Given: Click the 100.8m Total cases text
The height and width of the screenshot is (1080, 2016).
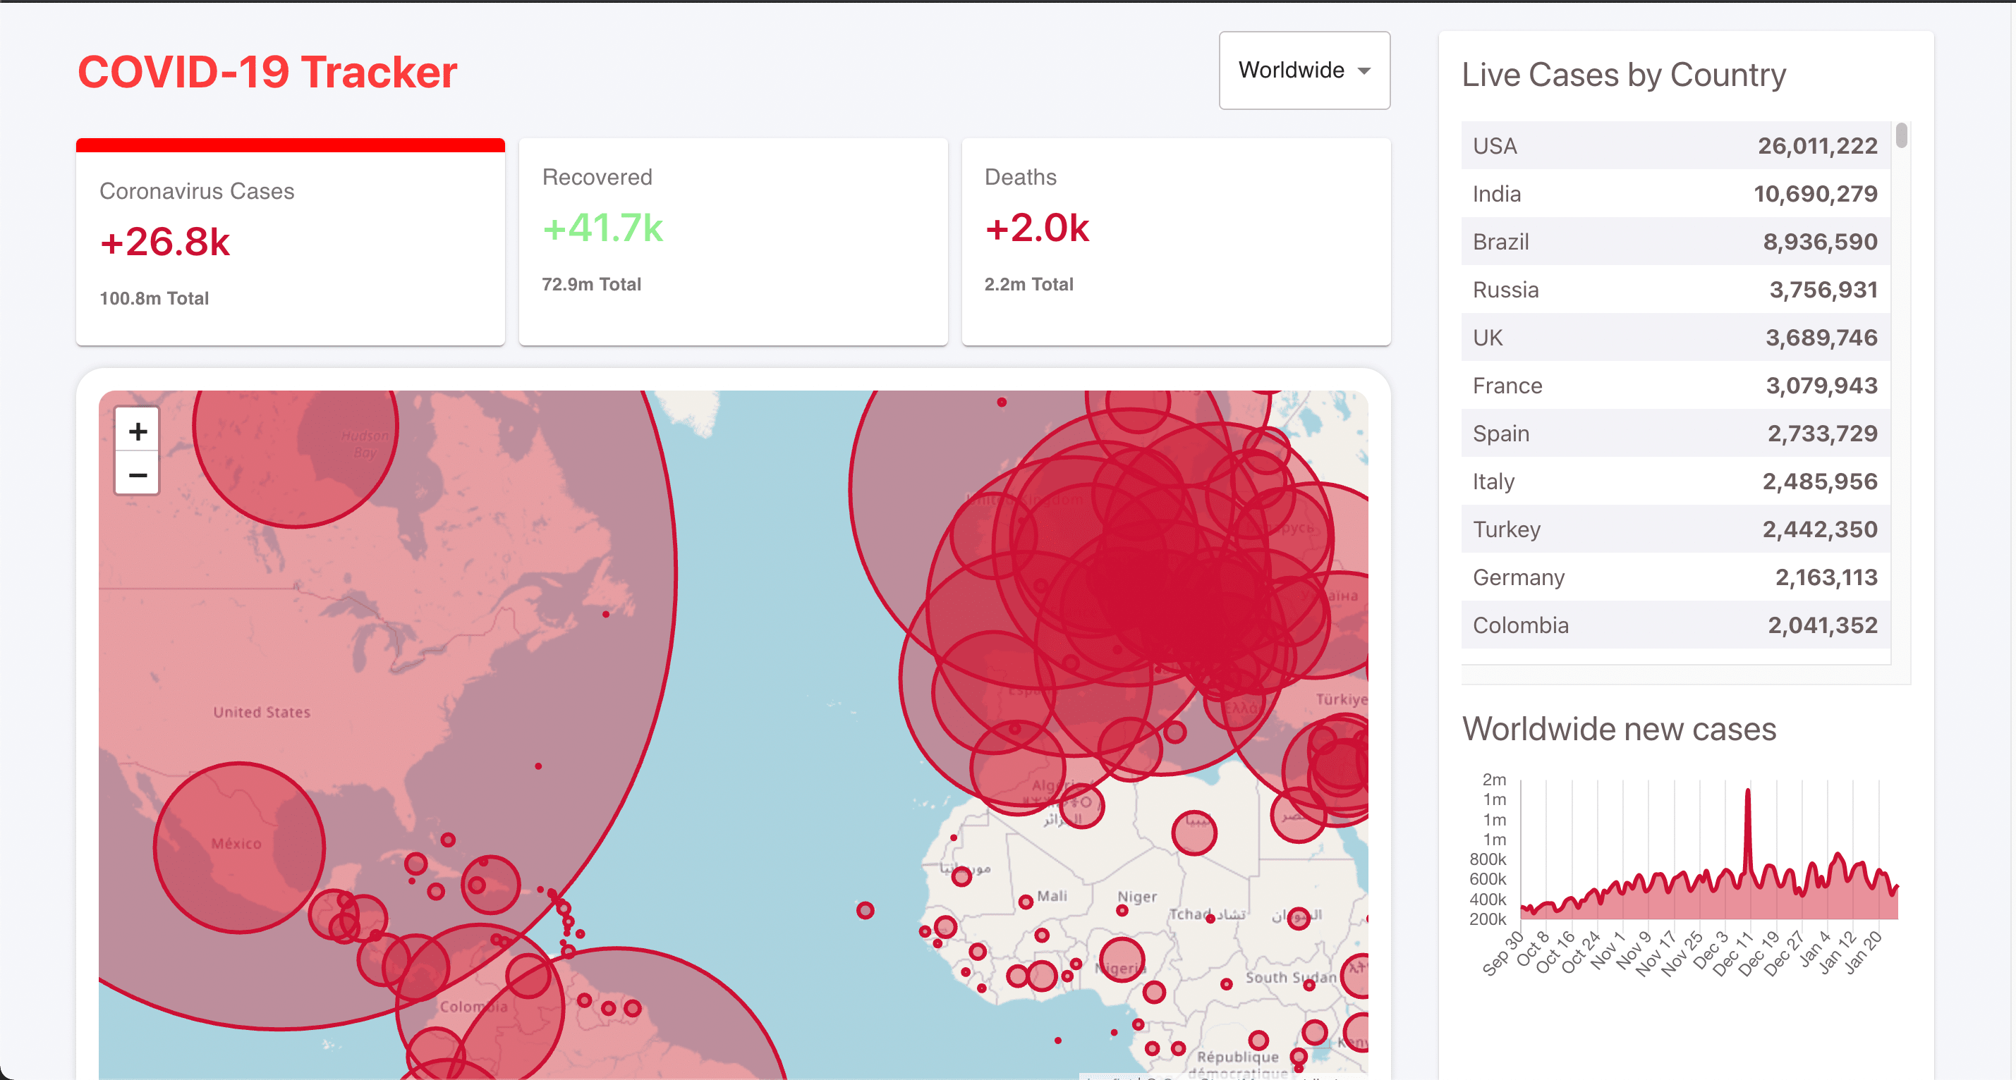Looking at the screenshot, I should click(x=154, y=298).
